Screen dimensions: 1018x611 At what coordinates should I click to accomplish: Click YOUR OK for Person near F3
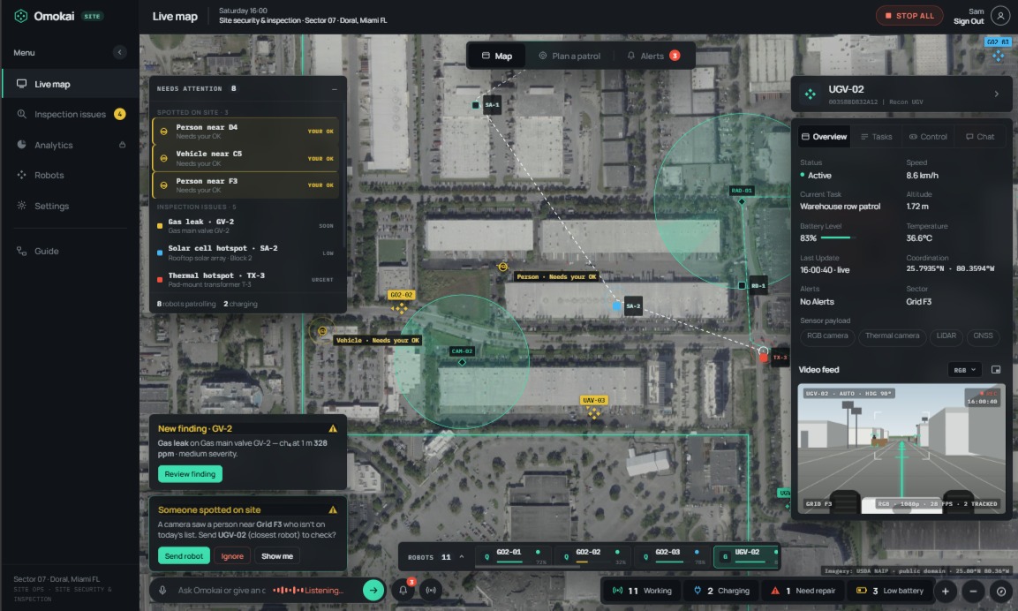pyautogui.click(x=320, y=185)
